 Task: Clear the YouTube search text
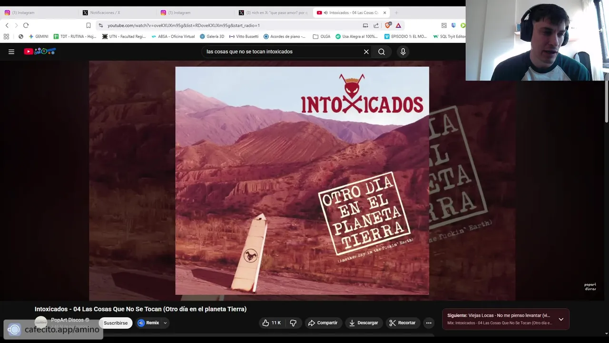tap(366, 51)
